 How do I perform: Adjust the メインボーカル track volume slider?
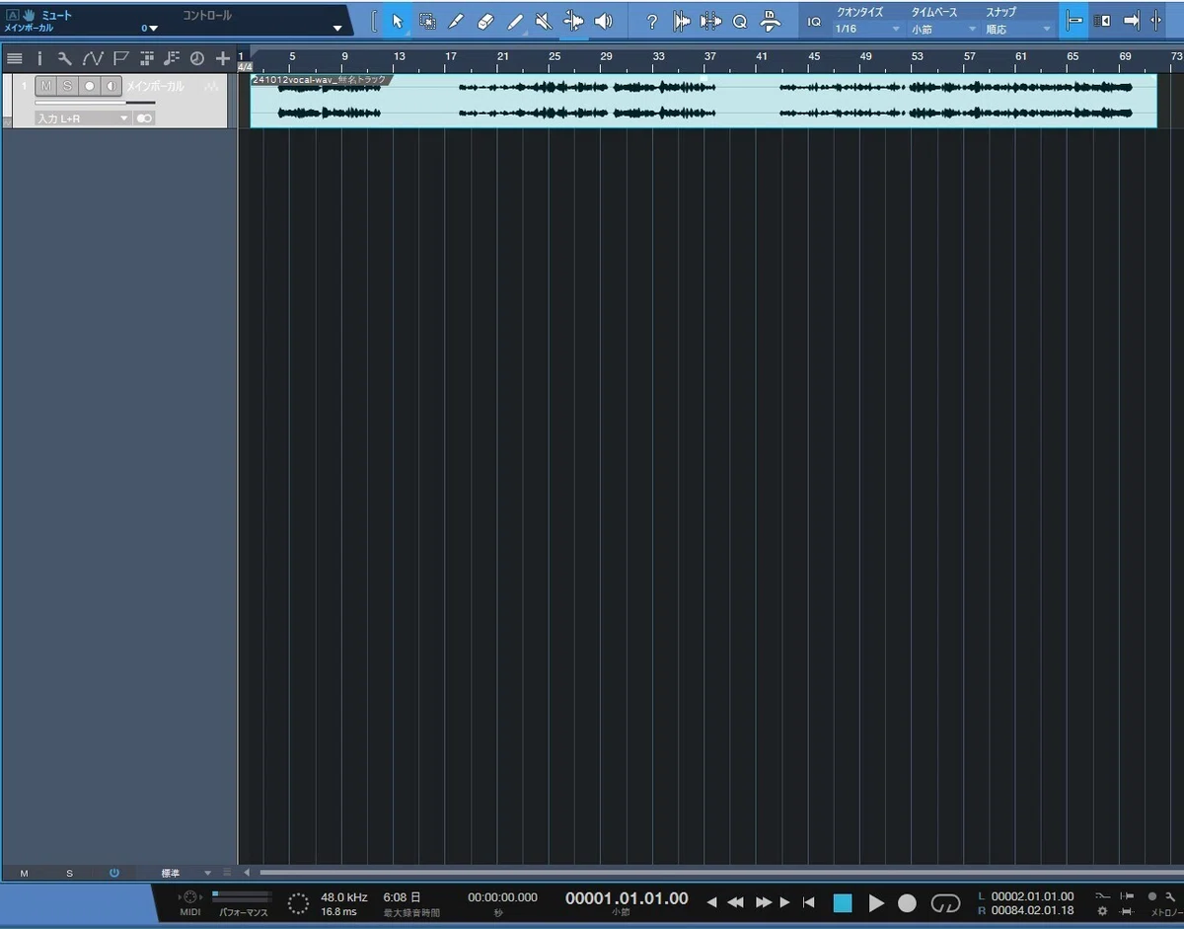coord(95,103)
